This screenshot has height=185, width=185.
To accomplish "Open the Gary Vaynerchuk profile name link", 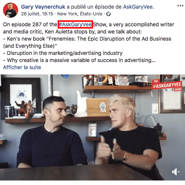I will pos(43,7).
